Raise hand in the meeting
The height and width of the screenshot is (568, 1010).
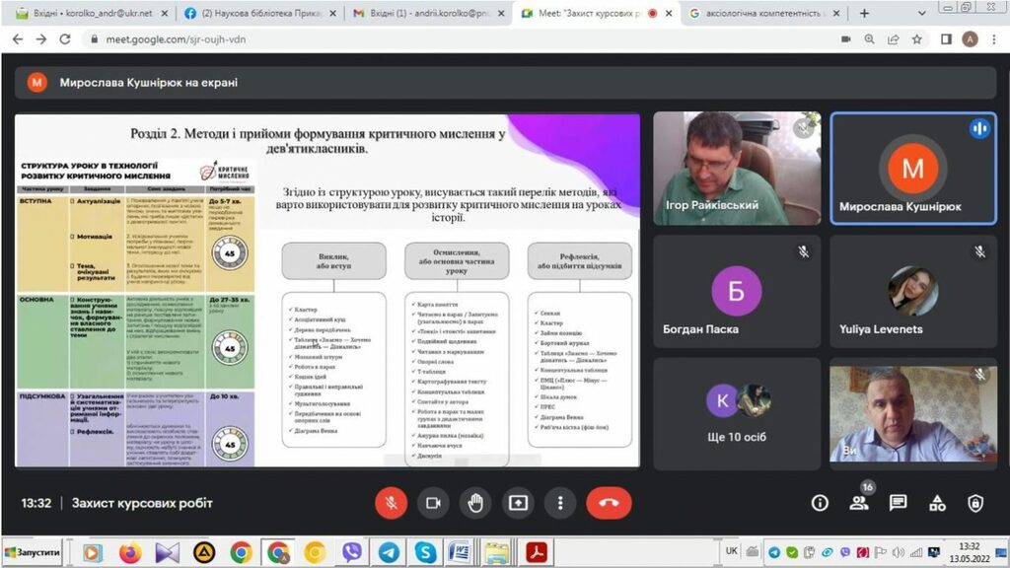[x=475, y=503]
